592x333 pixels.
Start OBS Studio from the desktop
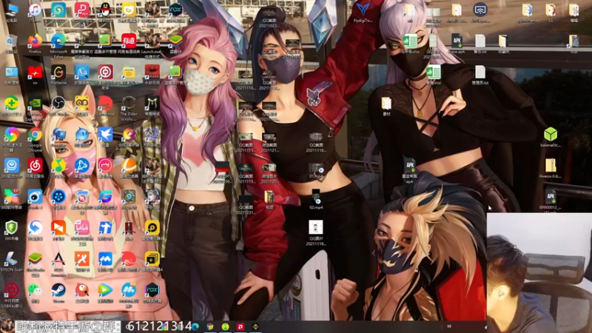[x=58, y=105]
